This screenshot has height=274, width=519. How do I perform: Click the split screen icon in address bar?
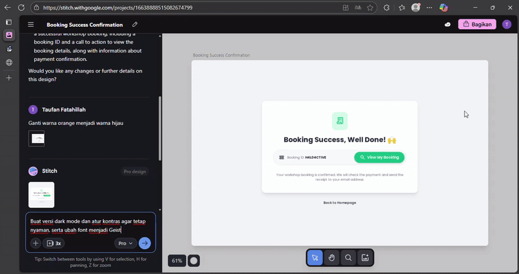click(346, 7)
